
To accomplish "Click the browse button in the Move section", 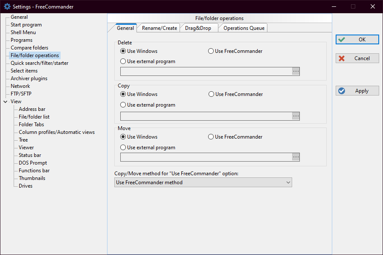I will [296, 157].
